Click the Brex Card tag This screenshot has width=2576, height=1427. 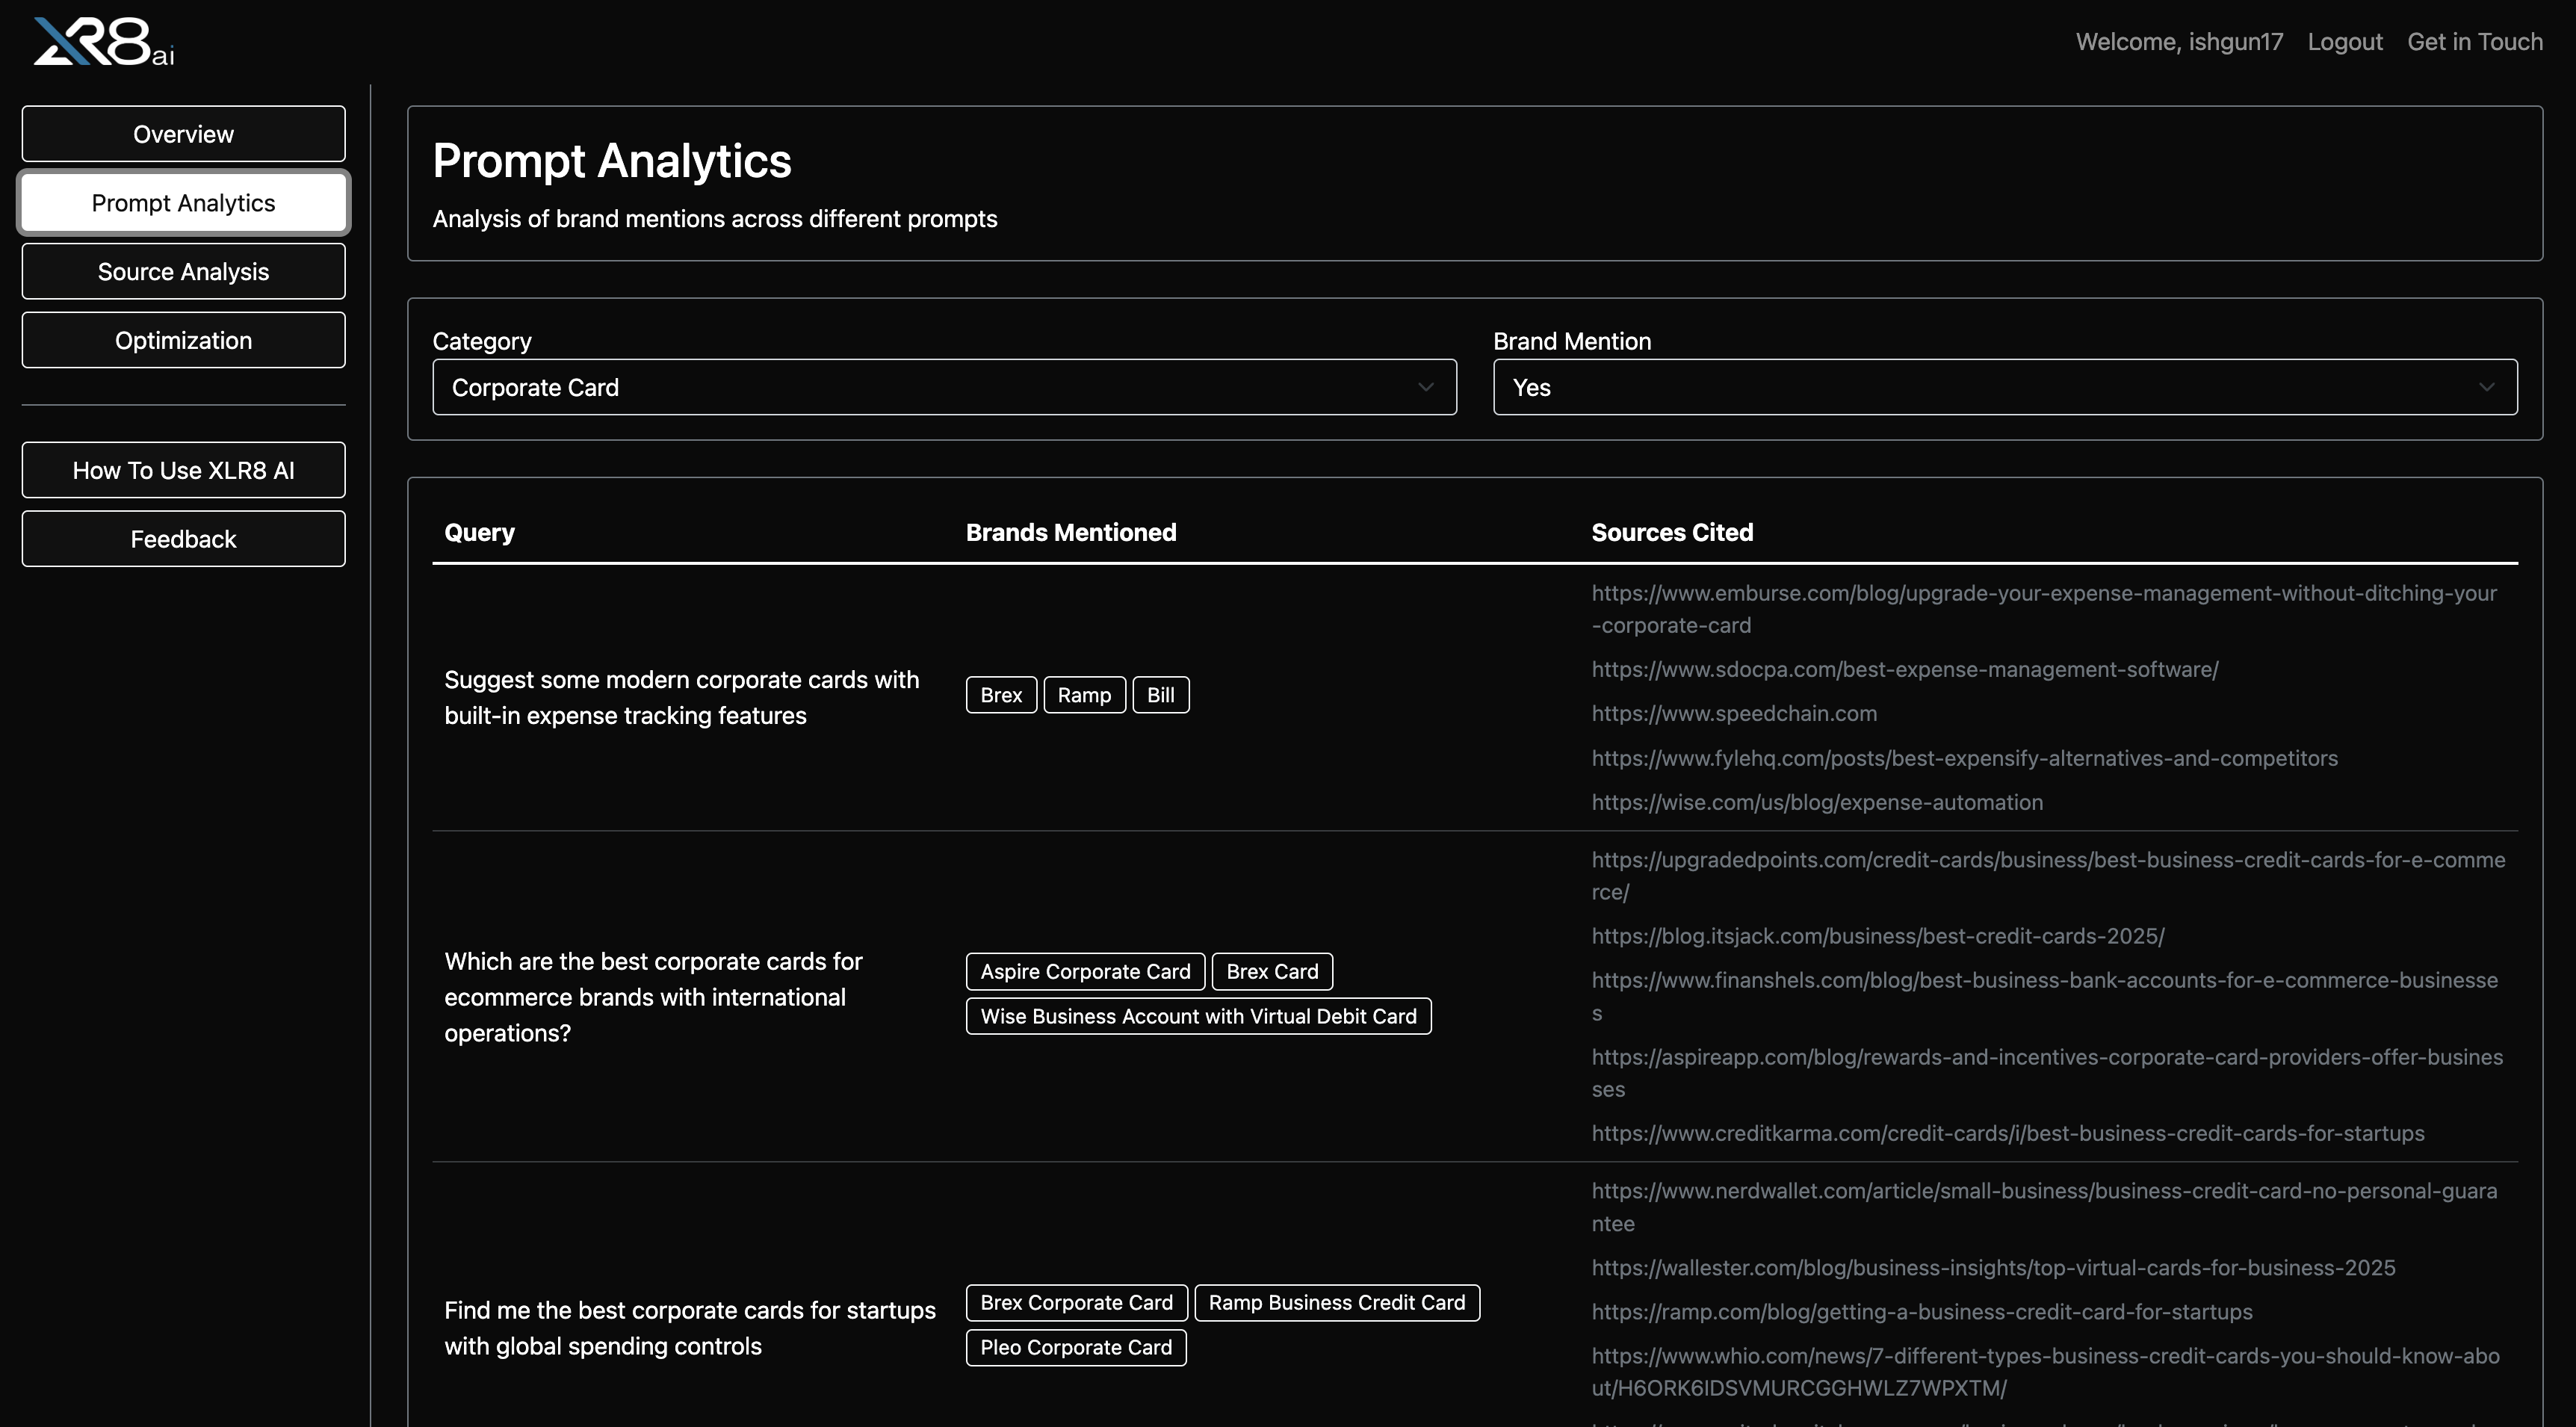click(x=1272, y=971)
